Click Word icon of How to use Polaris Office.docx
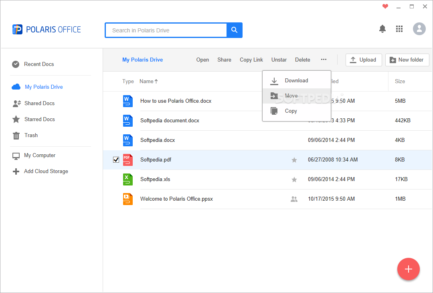The image size is (433, 293). pyautogui.click(x=127, y=101)
